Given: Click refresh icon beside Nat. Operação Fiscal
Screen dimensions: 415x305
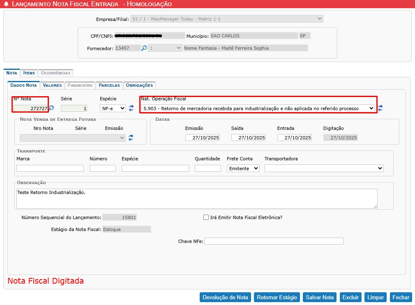Looking at the screenshot, I should coord(380,108).
